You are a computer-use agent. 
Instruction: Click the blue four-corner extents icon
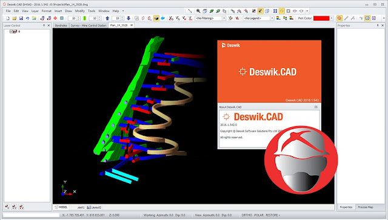point(275,11)
